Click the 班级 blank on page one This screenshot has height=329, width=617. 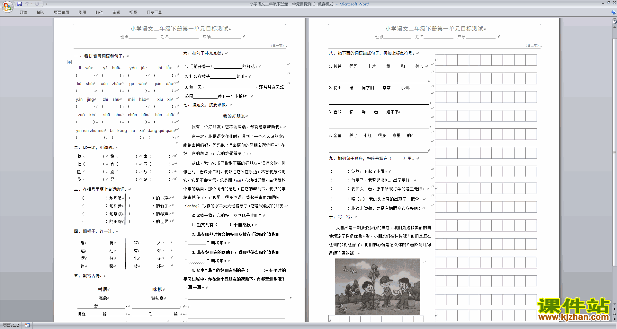click(142, 37)
